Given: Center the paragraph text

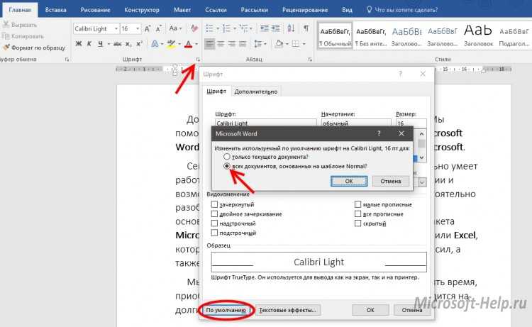Looking at the screenshot, I should click(221, 44).
